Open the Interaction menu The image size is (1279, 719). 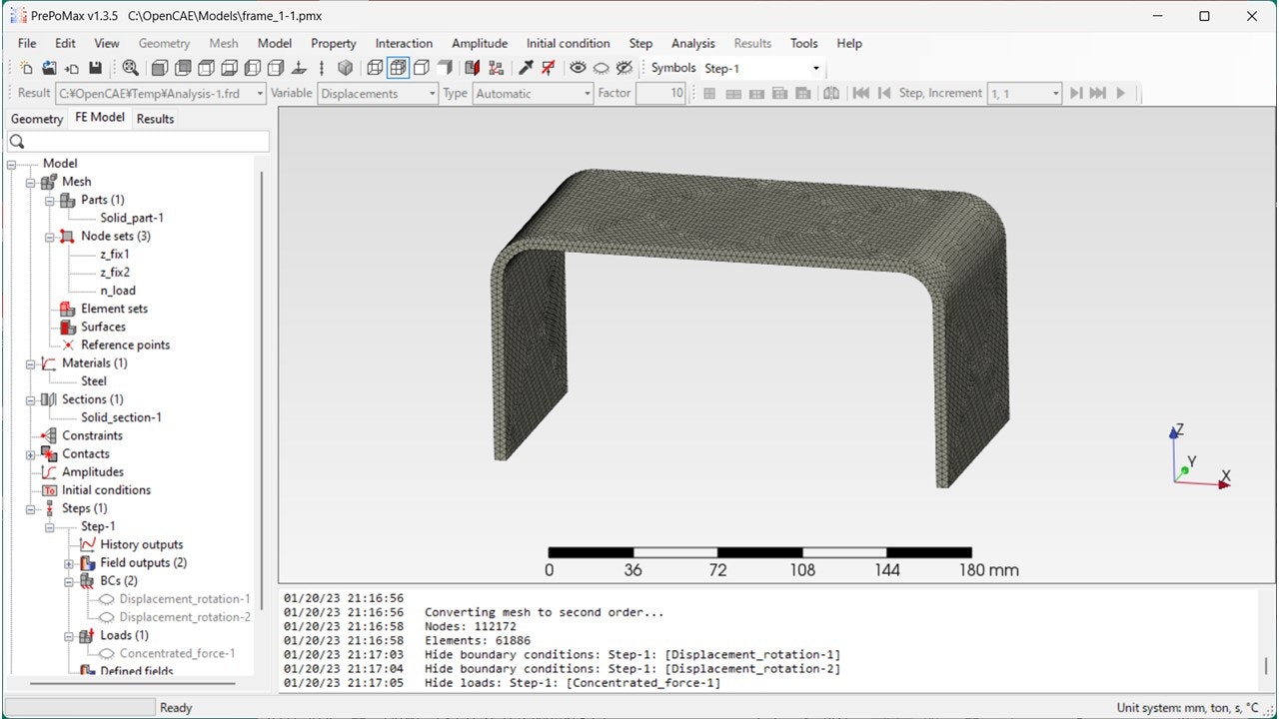[404, 43]
